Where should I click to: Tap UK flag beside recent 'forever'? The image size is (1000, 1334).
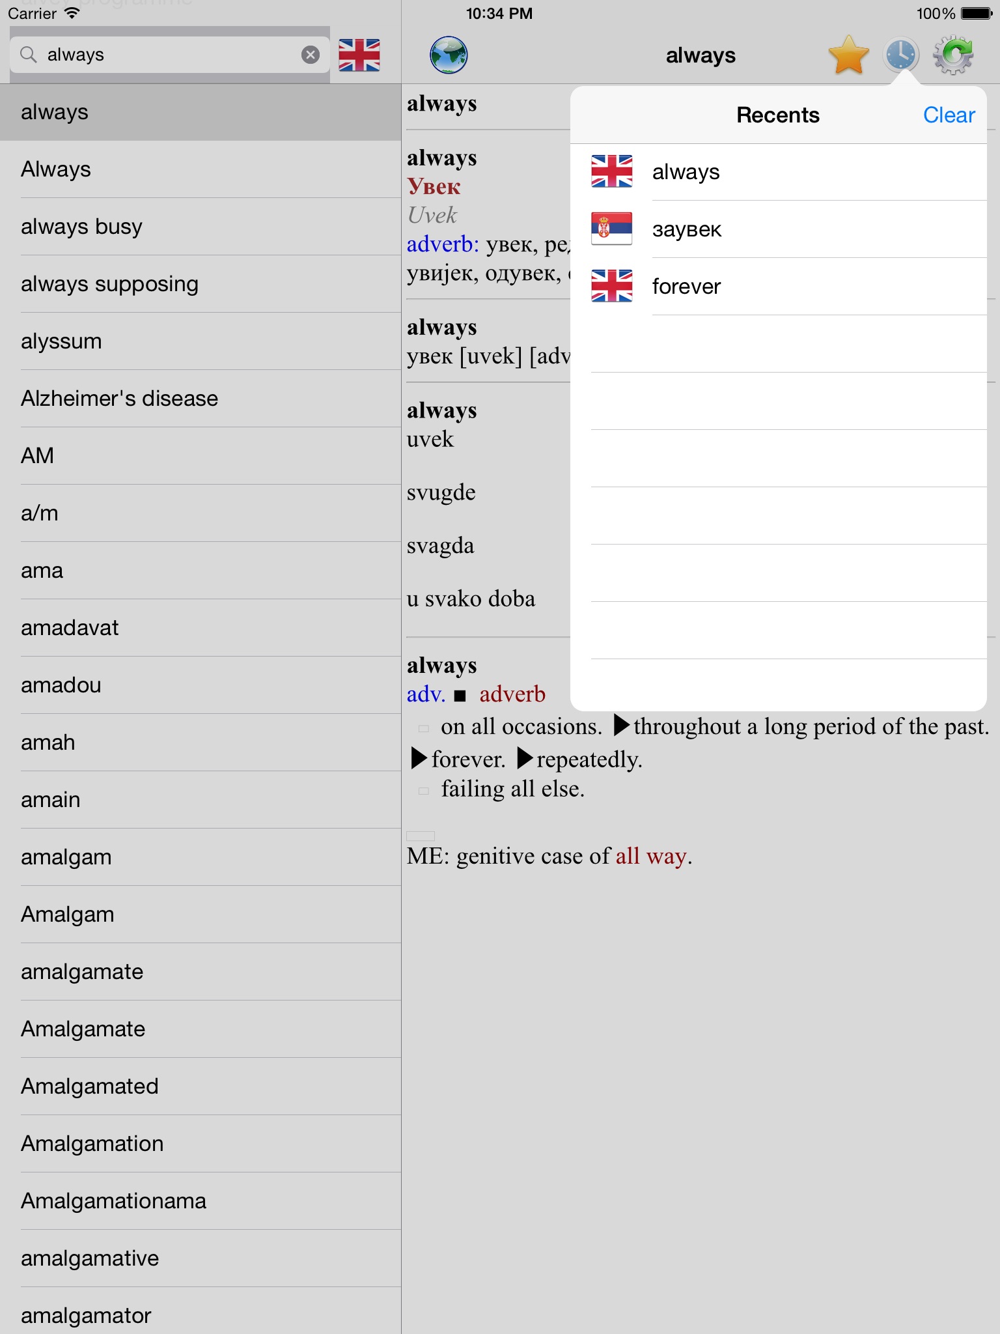(611, 286)
